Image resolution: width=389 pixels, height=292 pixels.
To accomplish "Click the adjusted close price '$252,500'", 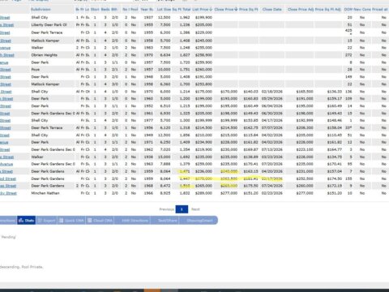I will [x=305, y=178].
